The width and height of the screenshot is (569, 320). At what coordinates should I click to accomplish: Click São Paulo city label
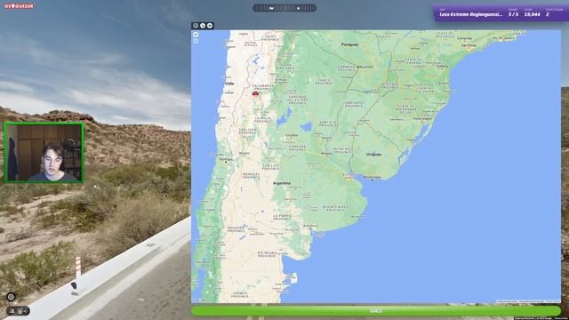[x=469, y=46]
